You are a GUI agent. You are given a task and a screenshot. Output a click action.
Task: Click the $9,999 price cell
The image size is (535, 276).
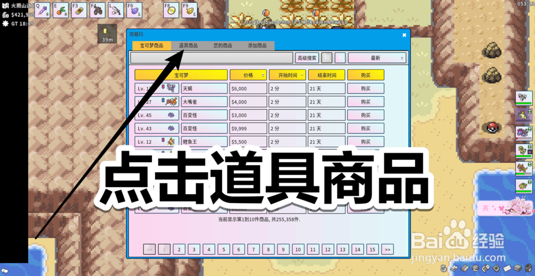click(248, 128)
